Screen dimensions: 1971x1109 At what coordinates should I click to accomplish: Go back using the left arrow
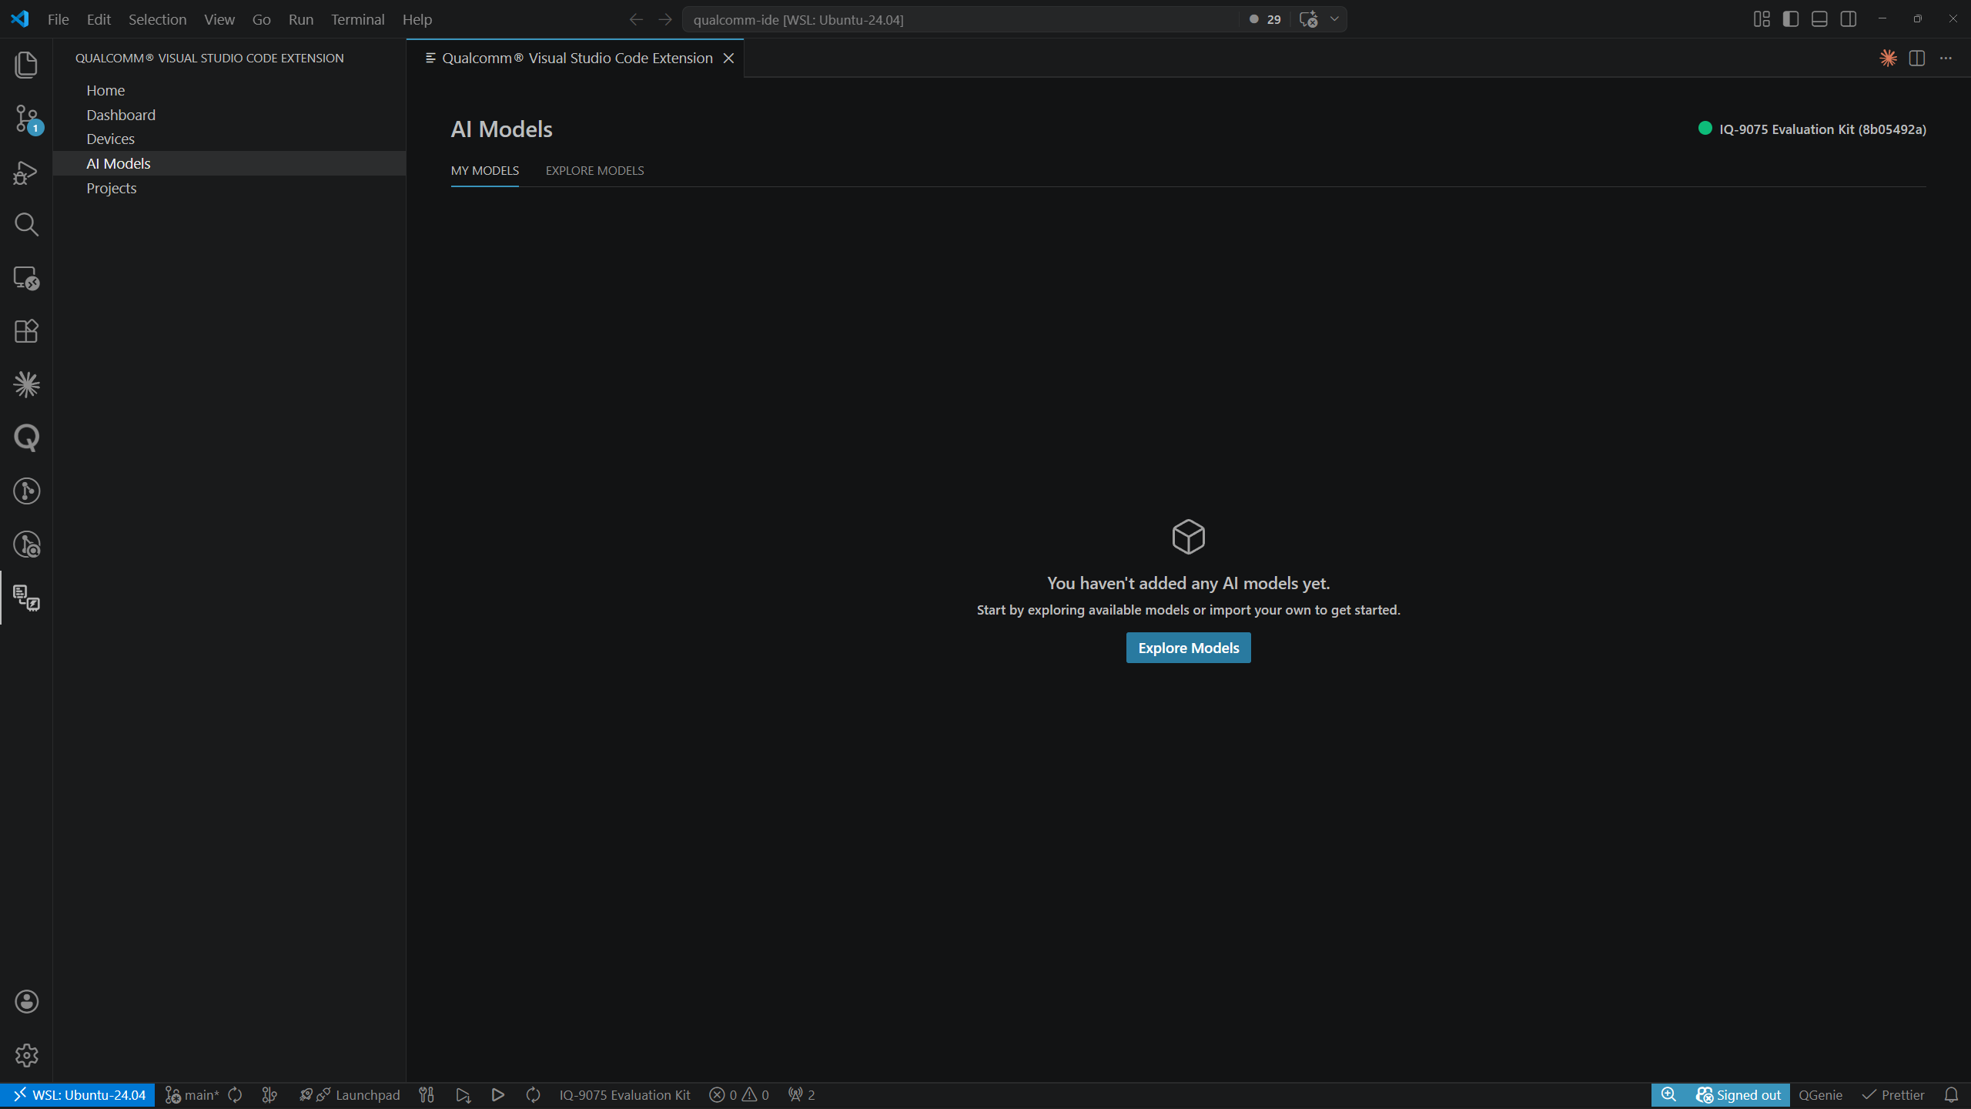[x=636, y=19]
